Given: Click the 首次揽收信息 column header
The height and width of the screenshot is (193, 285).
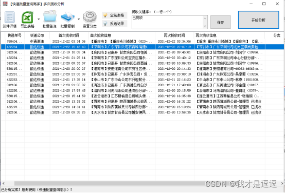Looking at the screenshot, I should click(122, 35).
